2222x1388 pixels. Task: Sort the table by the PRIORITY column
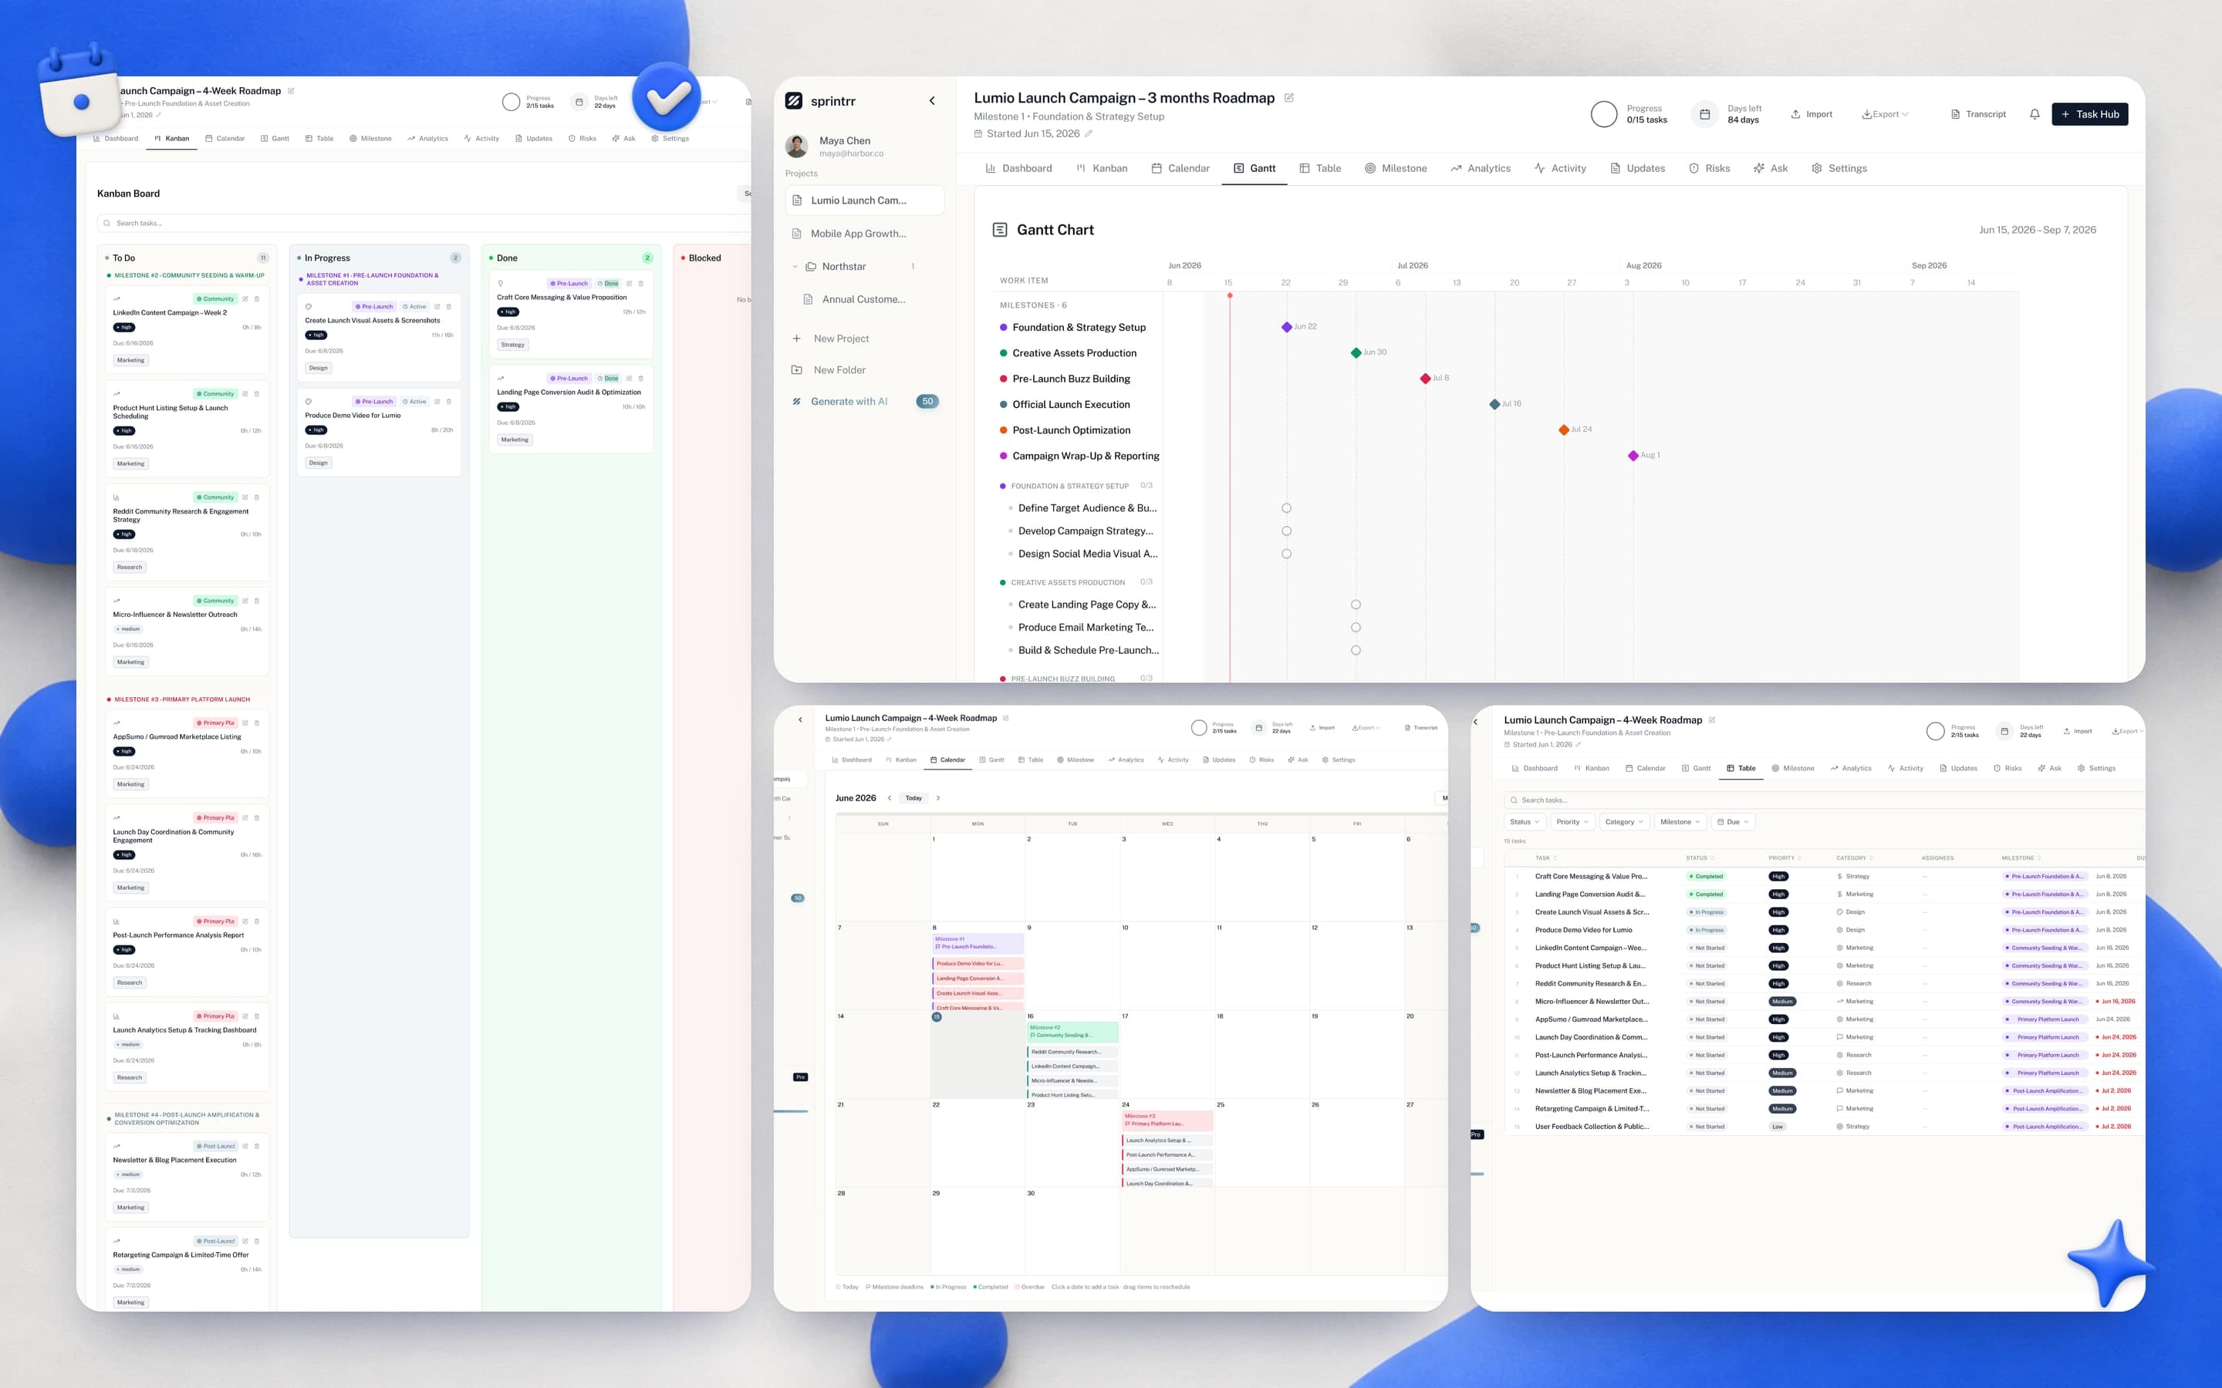coord(1784,858)
